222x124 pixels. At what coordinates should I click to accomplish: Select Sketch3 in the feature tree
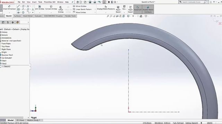[x=6, y=66]
